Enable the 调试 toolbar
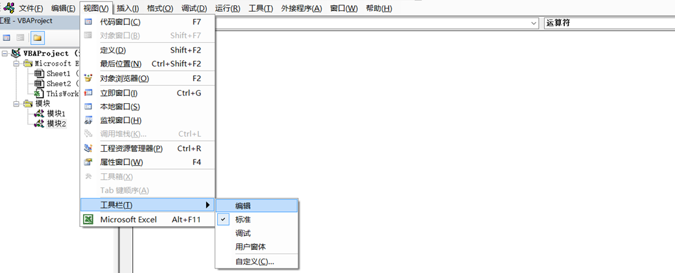The width and height of the screenshot is (675, 273). click(257, 233)
